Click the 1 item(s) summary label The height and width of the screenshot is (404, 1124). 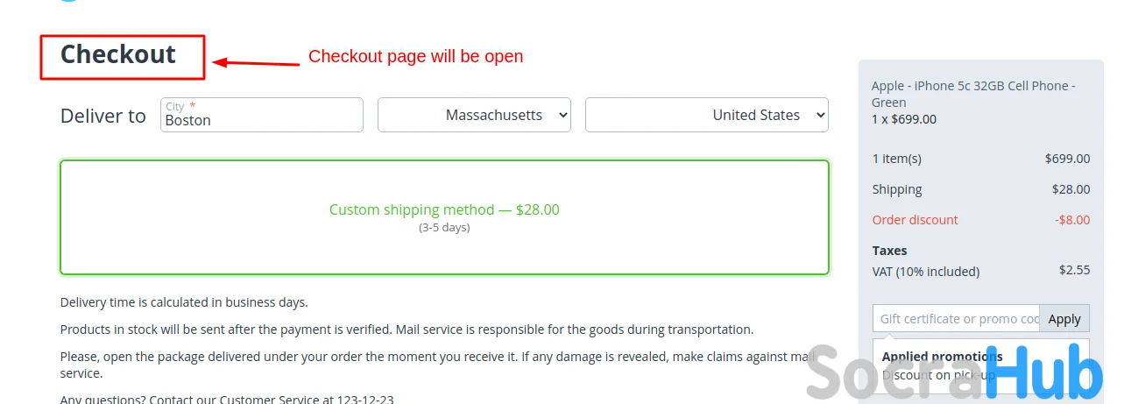[x=896, y=159]
